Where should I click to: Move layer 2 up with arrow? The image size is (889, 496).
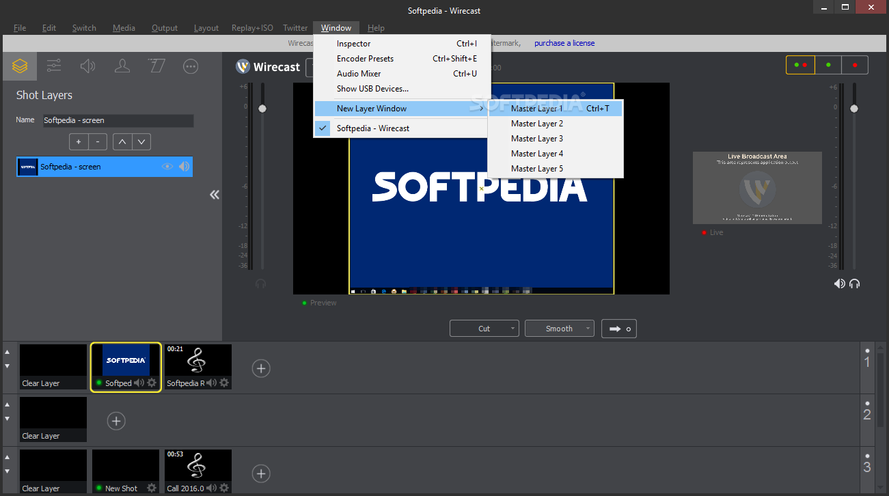[8, 404]
